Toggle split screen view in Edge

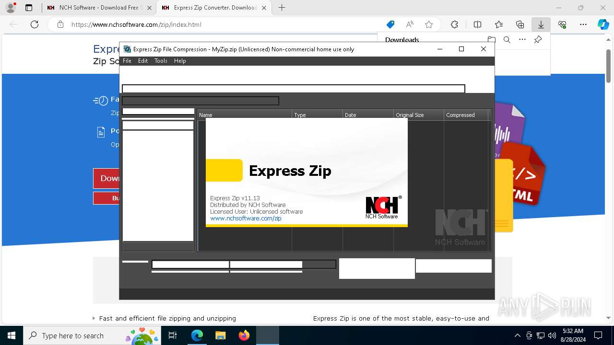click(x=477, y=24)
